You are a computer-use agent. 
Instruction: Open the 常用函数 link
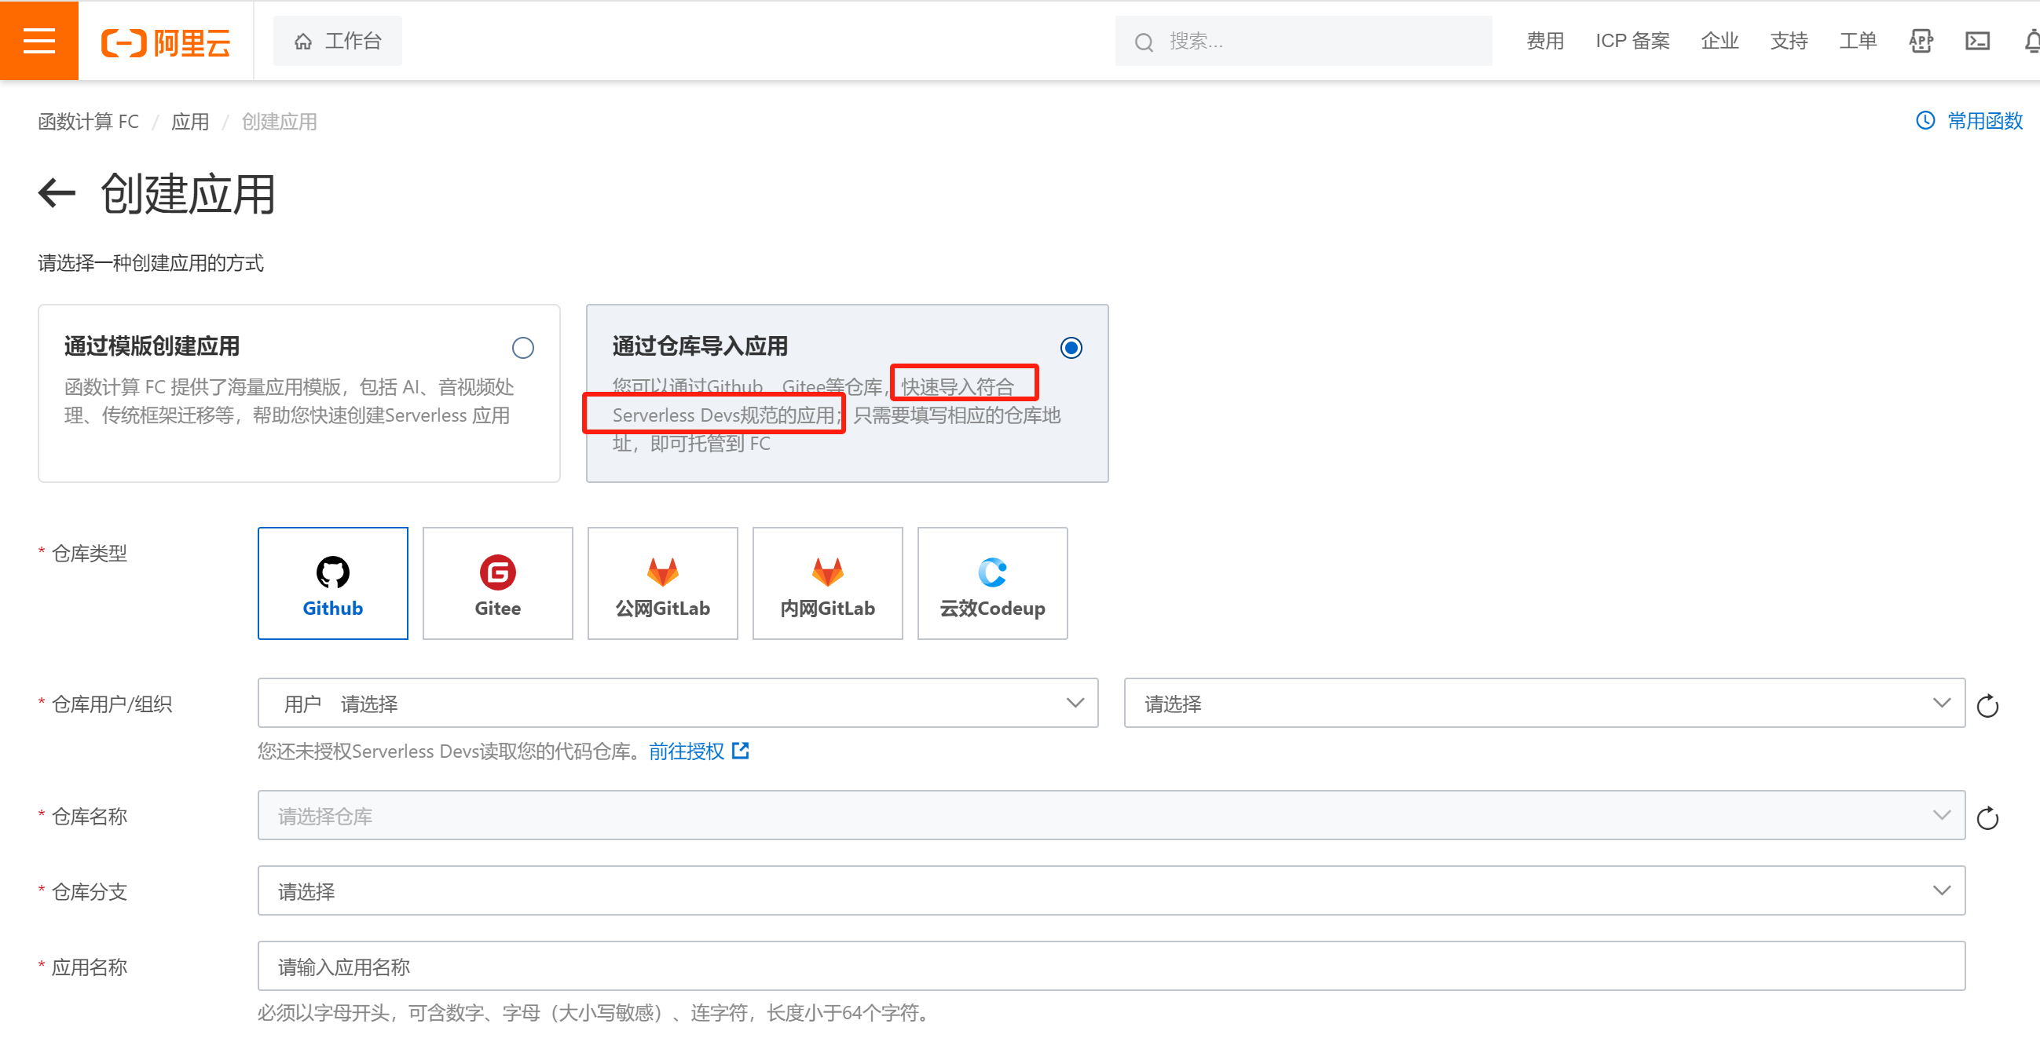coord(1984,120)
